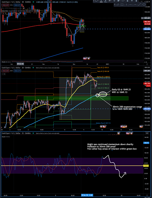Delete drawing with the trash icon
This screenshot has width=152, height=198.
point(136,1)
